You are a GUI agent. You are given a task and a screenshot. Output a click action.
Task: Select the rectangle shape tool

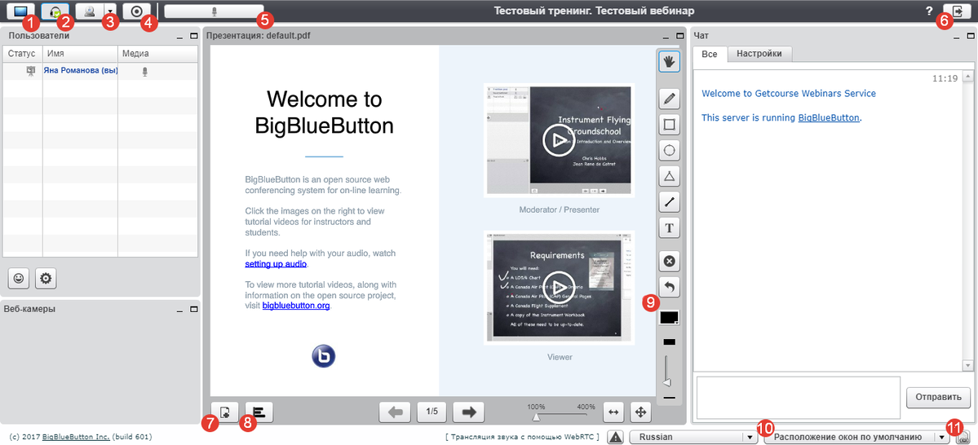coord(669,124)
